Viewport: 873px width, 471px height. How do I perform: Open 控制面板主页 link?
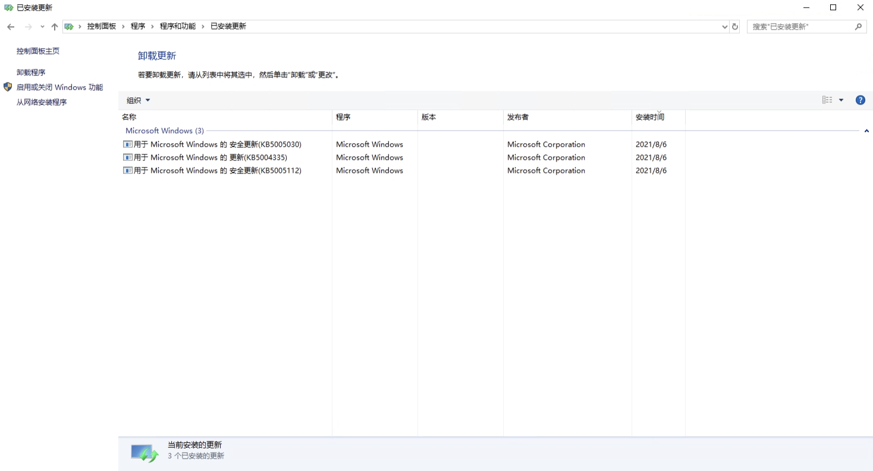point(38,51)
